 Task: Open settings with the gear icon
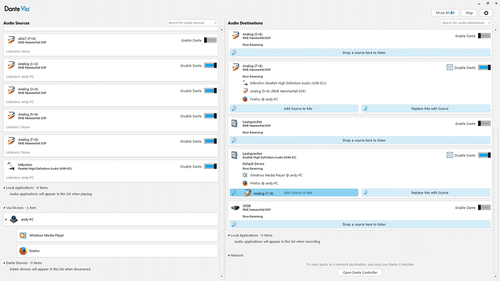tap(486, 13)
